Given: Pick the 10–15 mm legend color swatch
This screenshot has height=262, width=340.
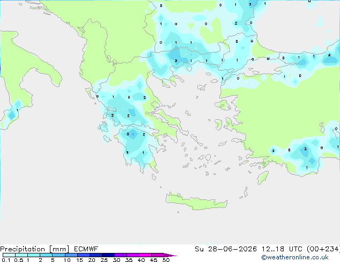Looking at the screenshot, I should point(71,255).
